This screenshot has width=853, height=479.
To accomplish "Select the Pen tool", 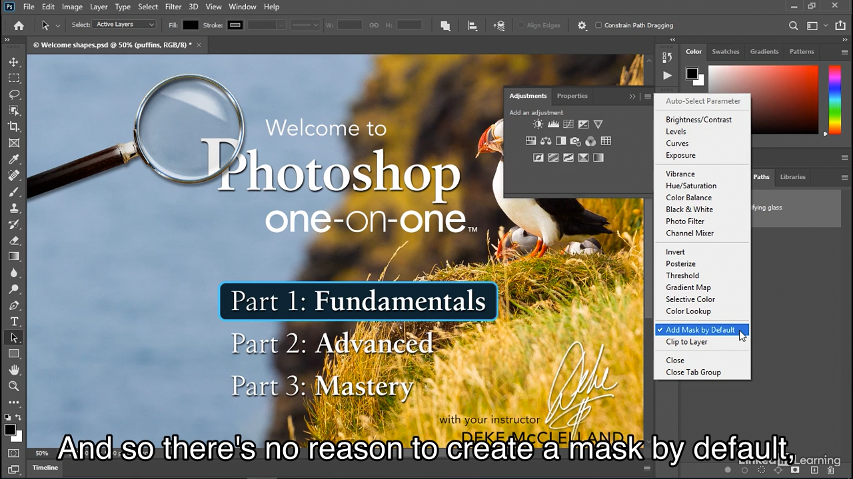I will (x=14, y=305).
